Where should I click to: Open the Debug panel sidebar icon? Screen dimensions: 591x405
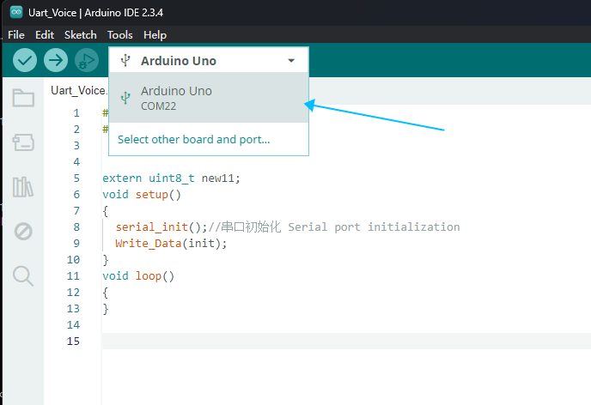(23, 232)
